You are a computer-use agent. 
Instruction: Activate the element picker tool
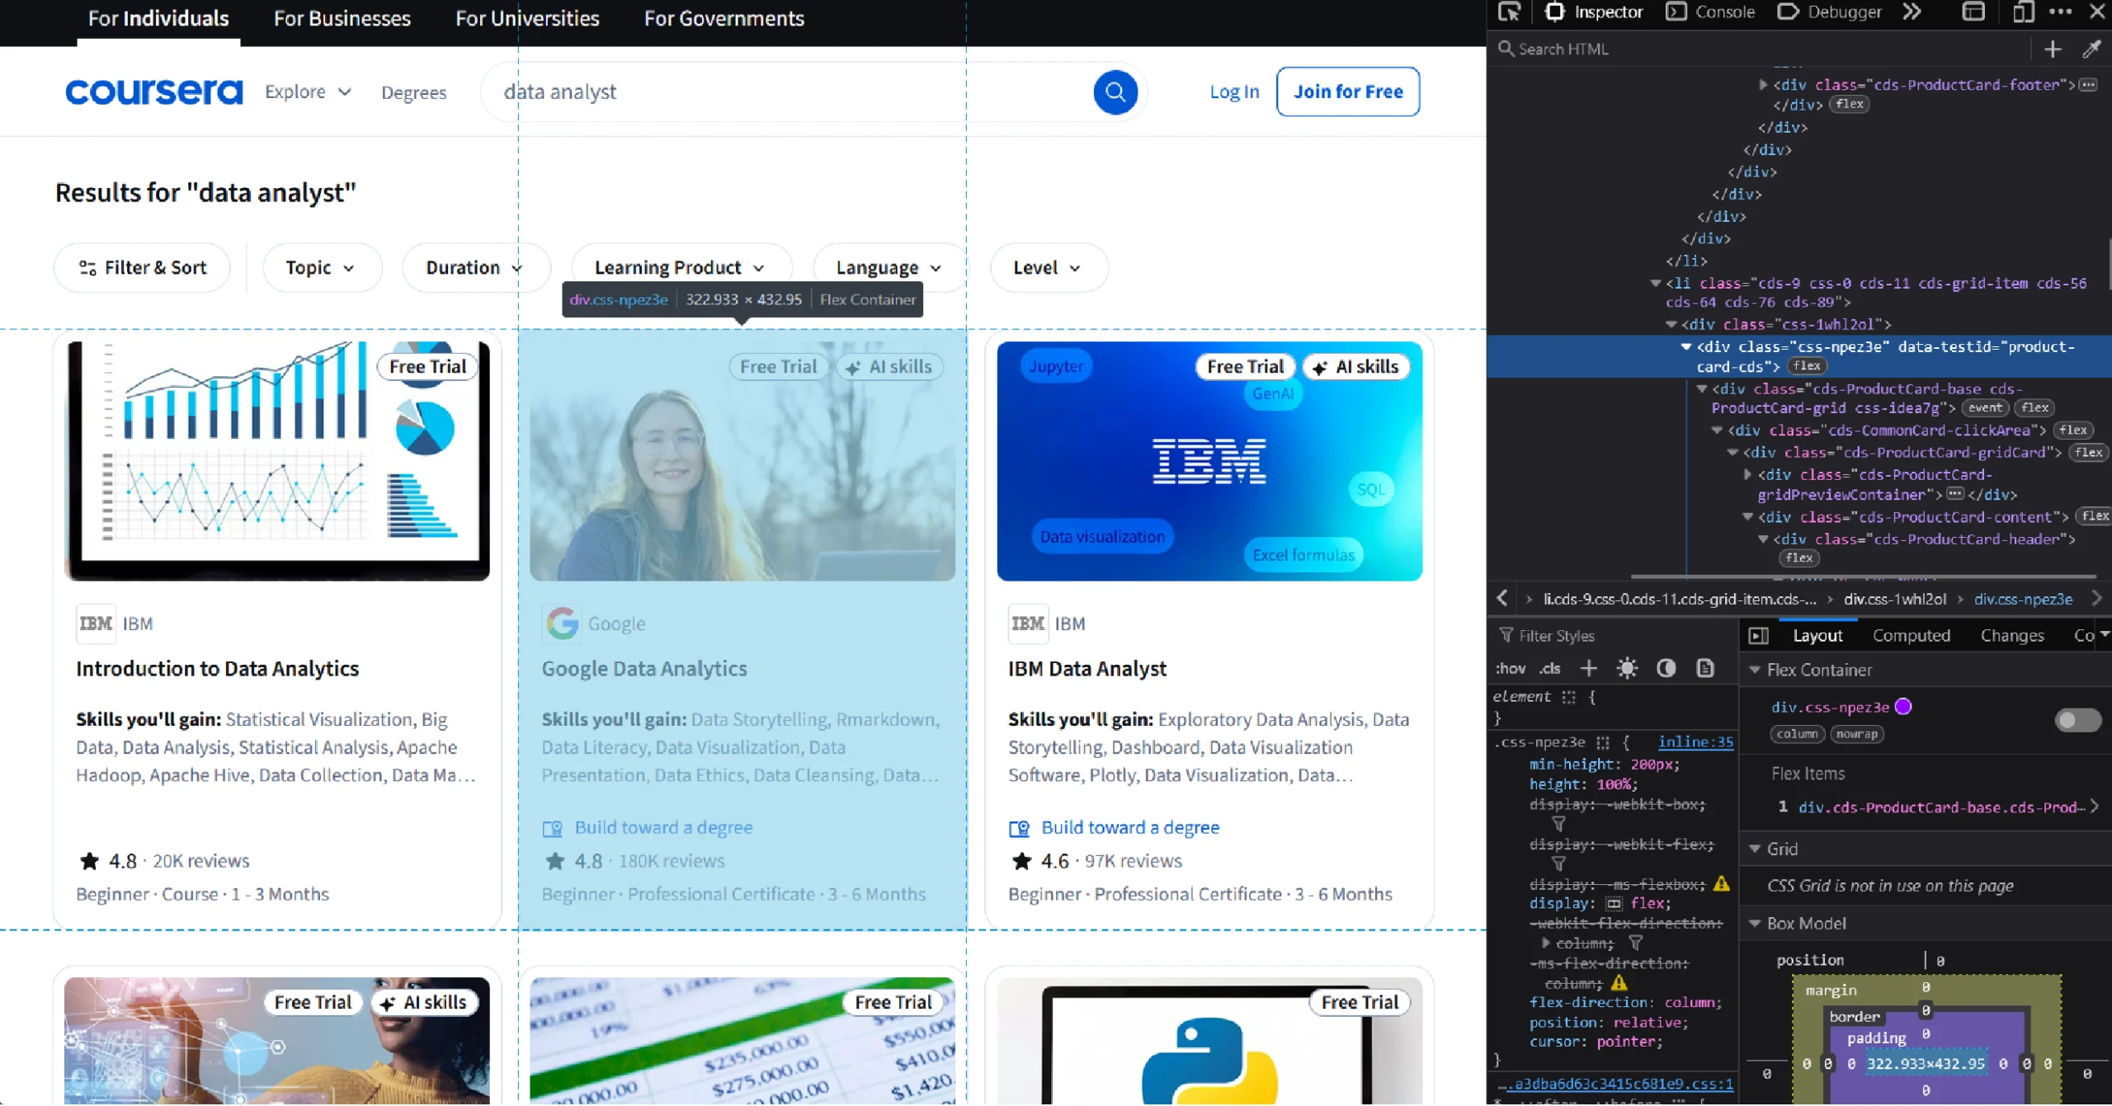pyautogui.click(x=1509, y=12)
